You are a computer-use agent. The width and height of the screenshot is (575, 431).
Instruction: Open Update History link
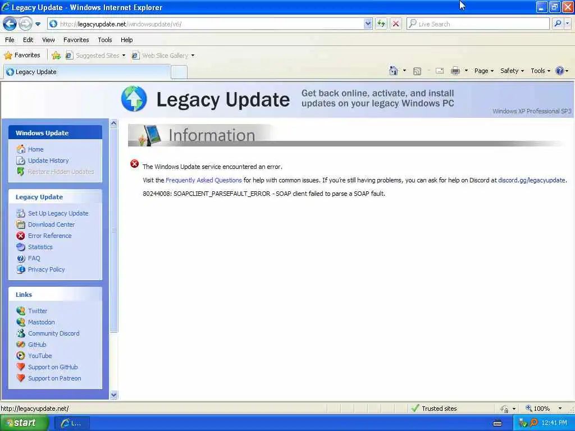pyautogui.click(x=48, y=161)
